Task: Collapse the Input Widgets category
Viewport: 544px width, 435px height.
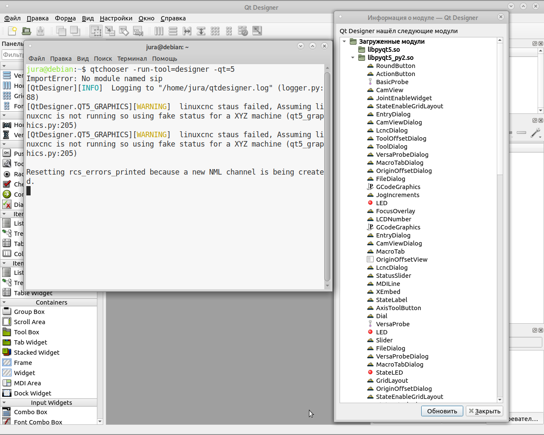Action: 4,403
